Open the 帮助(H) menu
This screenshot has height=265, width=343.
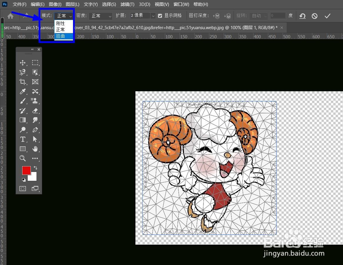[201, 4]
